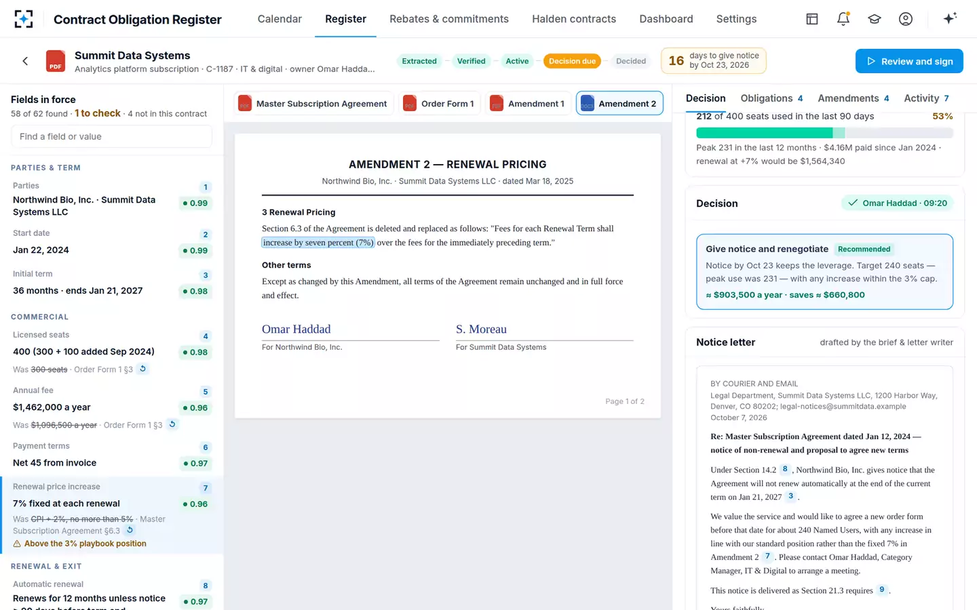This screenshot has width=977, height=610.
Task: Click the Verified status pill
Action: coord(471,61)
